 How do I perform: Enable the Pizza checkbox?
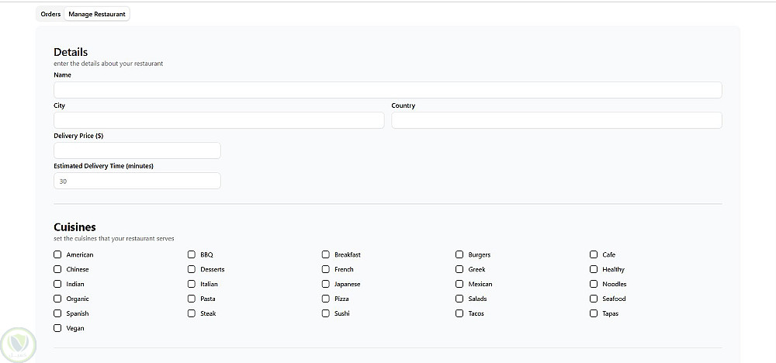(x=326, y=299)
